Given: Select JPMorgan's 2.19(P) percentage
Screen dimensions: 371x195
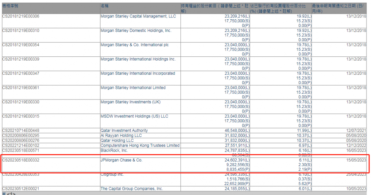Looking at the screenshot, I should click(305, 169).
